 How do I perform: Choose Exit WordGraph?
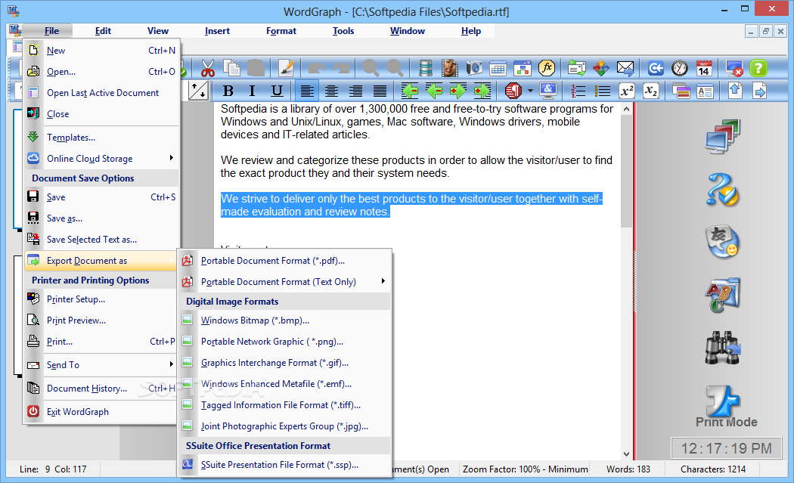[x=101, y=412]
